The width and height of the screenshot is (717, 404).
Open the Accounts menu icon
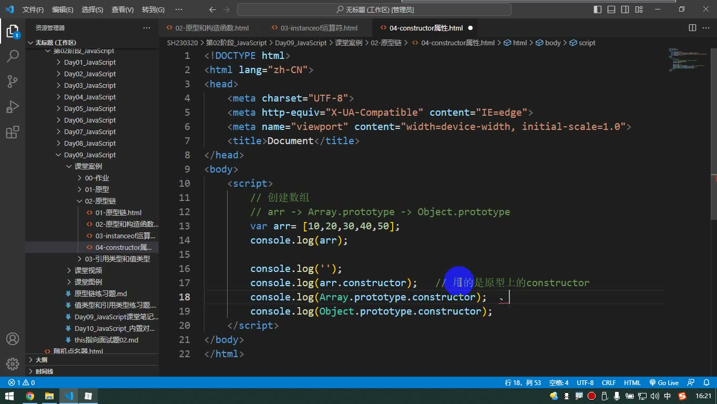point(12,339)
